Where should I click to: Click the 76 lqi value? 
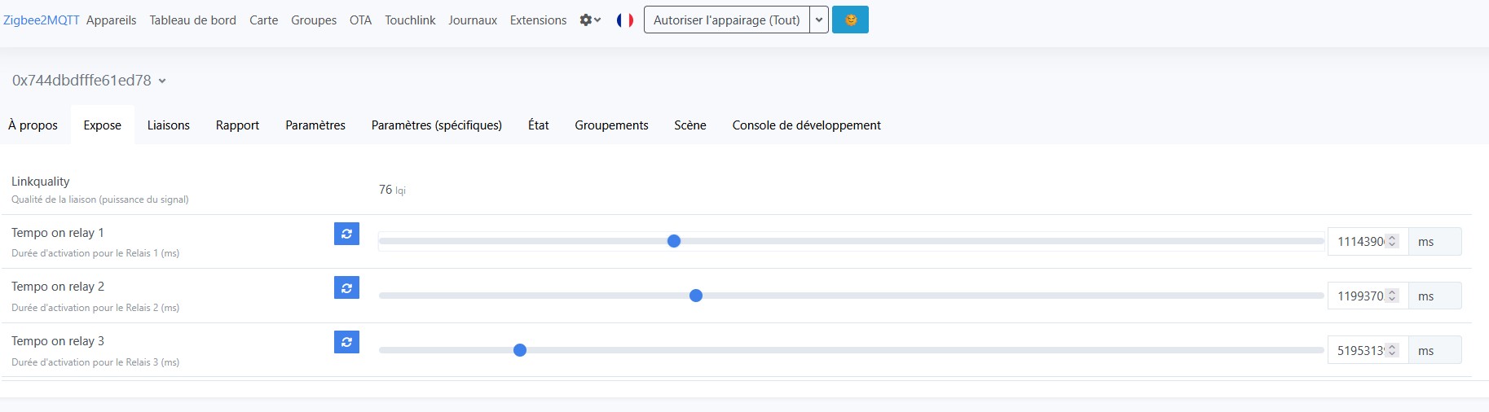[392, 190]
